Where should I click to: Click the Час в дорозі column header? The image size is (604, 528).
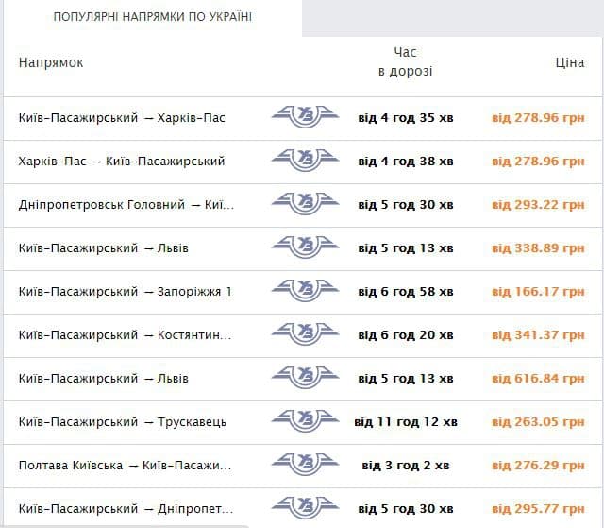(x=405, y=61)
